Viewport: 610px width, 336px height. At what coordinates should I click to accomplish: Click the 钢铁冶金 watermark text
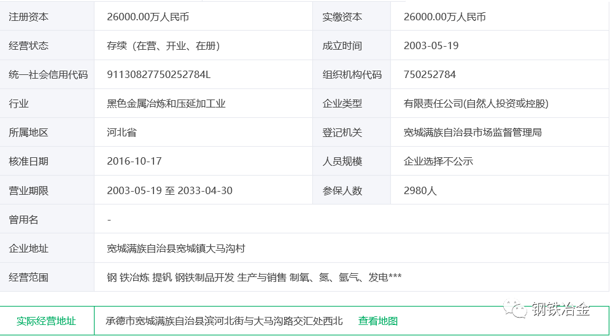point(561,310)
